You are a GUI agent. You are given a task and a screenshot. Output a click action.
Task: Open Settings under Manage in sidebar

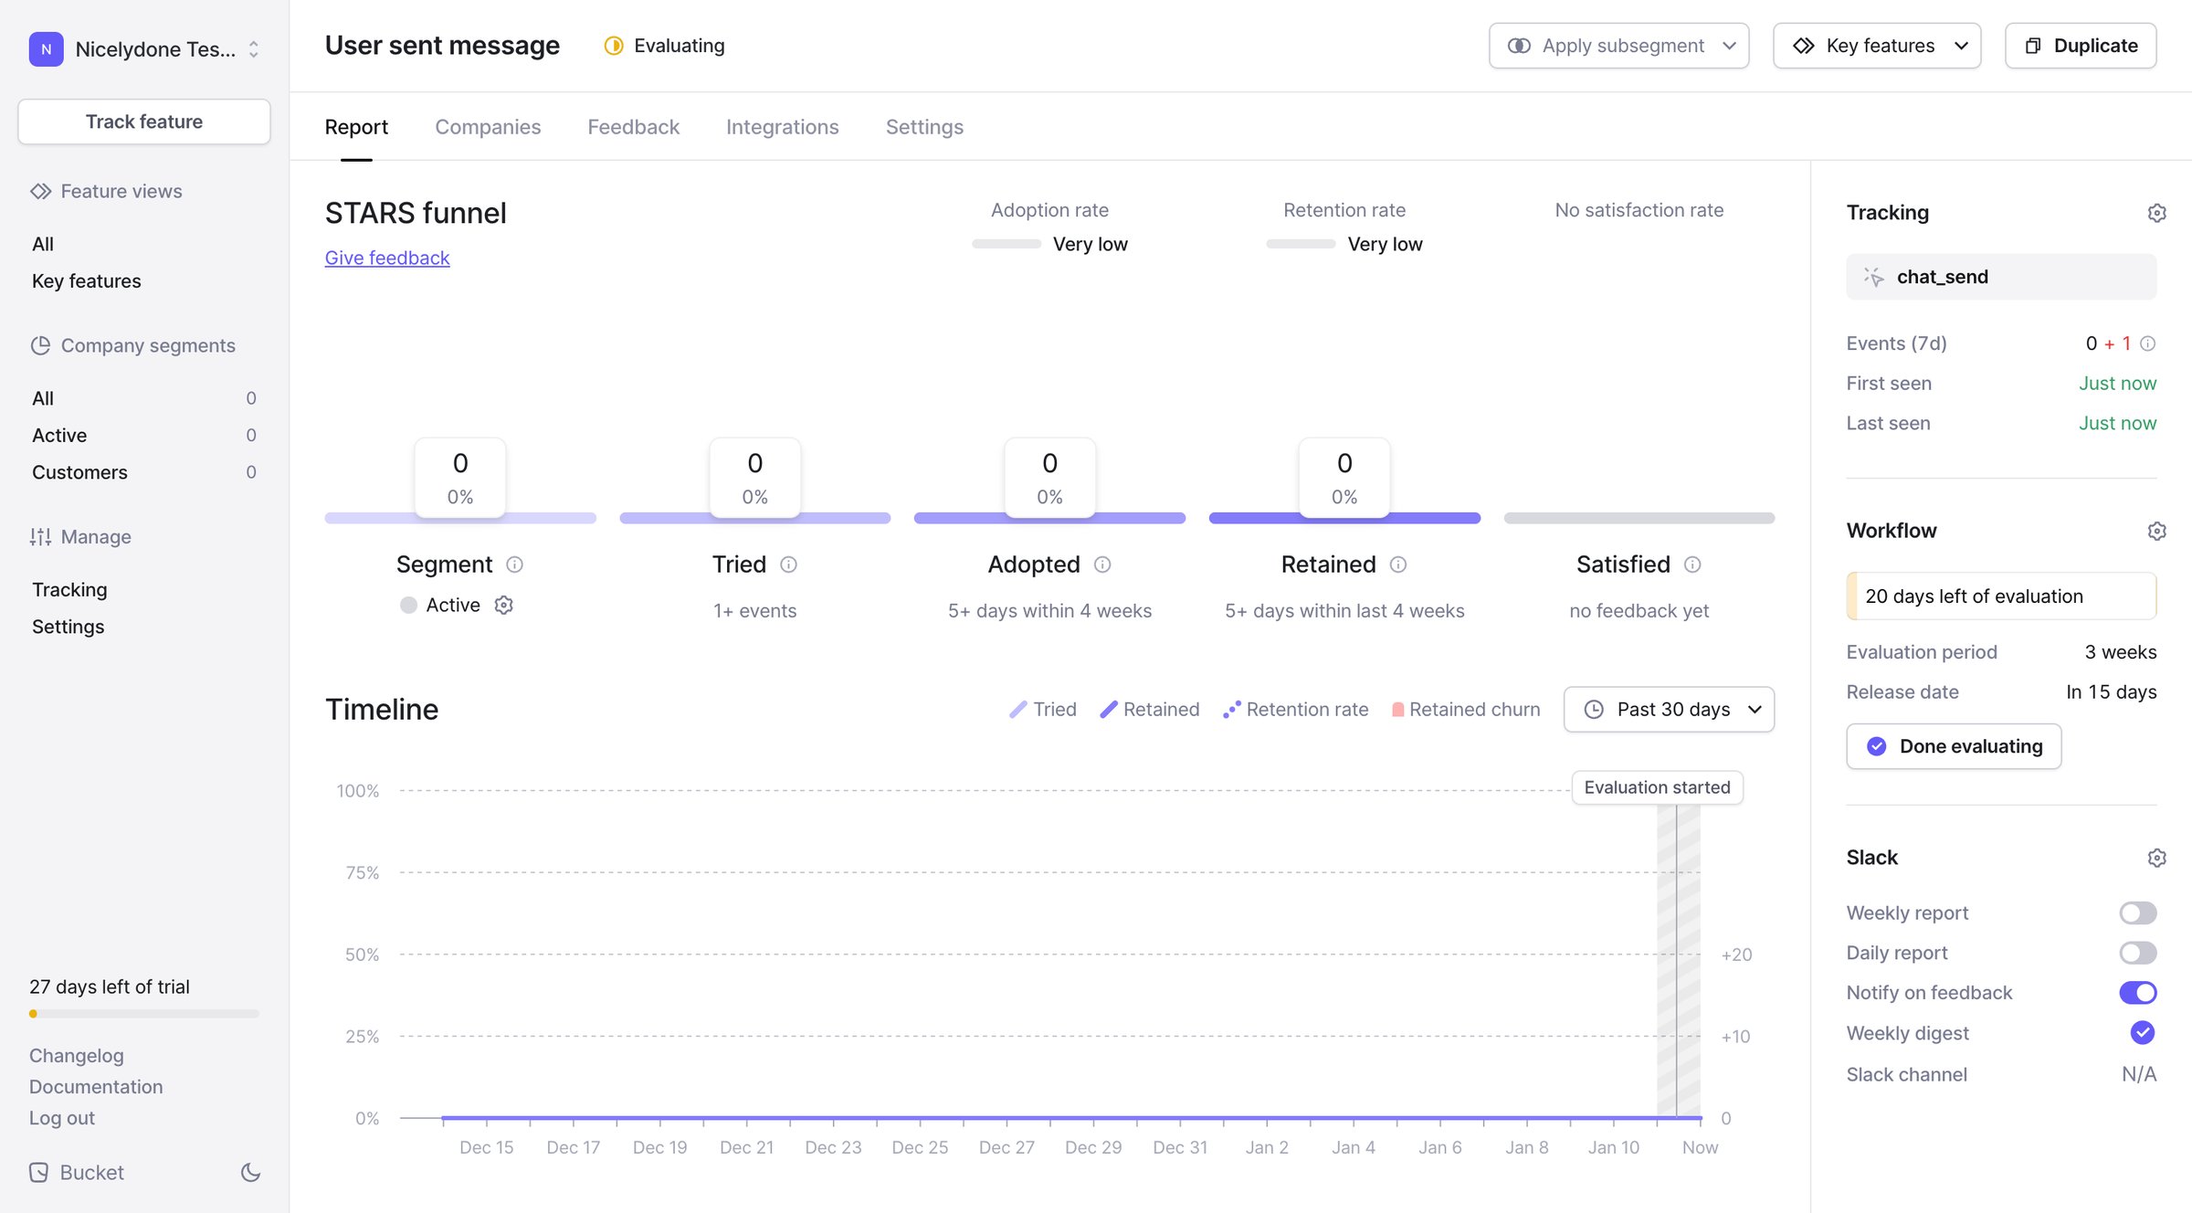tap(68, 627)
